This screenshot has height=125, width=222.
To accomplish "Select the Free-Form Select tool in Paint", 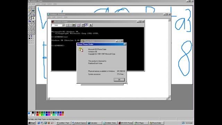I will (29, 7).
